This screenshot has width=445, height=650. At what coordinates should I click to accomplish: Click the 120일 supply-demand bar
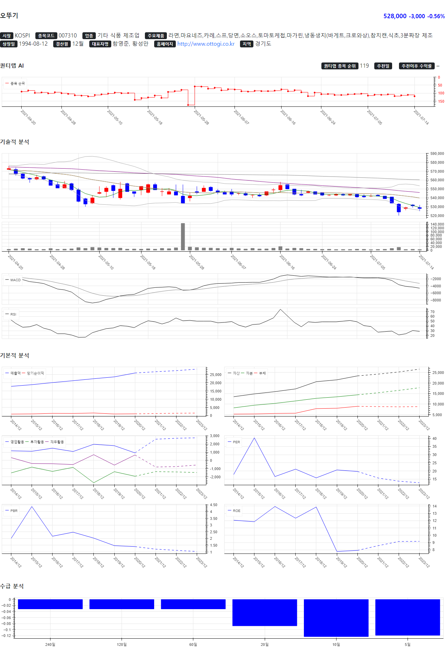click(x=122, y=604)
